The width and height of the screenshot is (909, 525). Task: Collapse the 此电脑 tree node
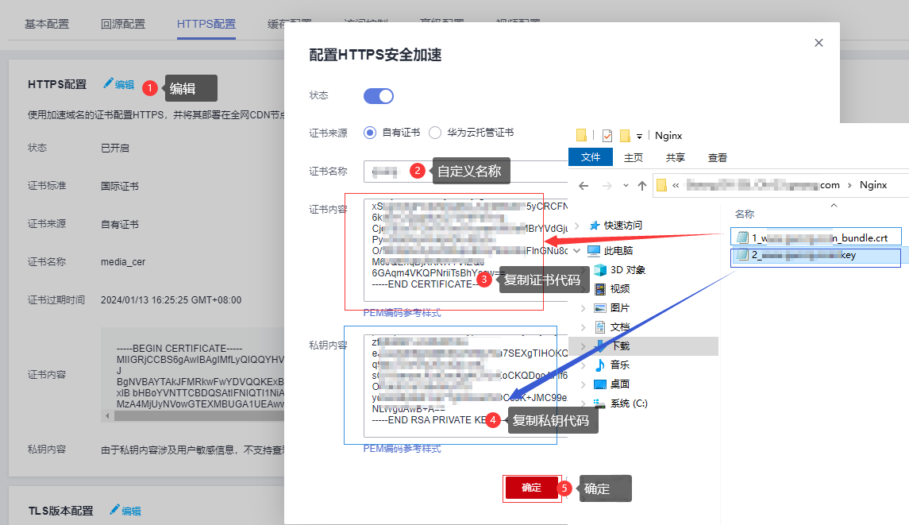(x=579, y=251)
